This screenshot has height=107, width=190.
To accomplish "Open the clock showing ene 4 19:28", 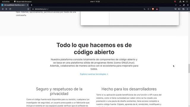I will (95, 1).
